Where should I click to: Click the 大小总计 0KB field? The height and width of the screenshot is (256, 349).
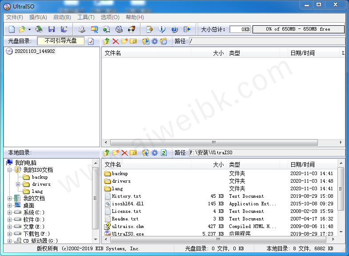pyautogui.click(x=240, y=29)
